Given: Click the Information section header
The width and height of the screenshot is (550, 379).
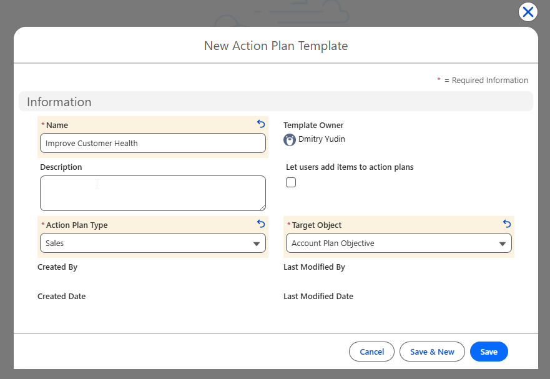Looking at the screenshot, I should (59, 102).
